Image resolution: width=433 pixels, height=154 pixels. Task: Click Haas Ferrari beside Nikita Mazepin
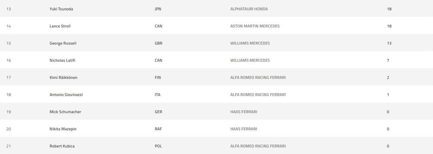244,129
